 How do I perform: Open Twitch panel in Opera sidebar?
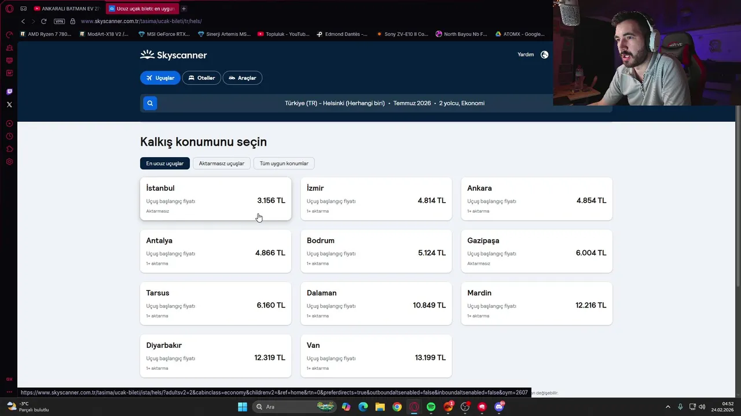click(x=9, y=92)
